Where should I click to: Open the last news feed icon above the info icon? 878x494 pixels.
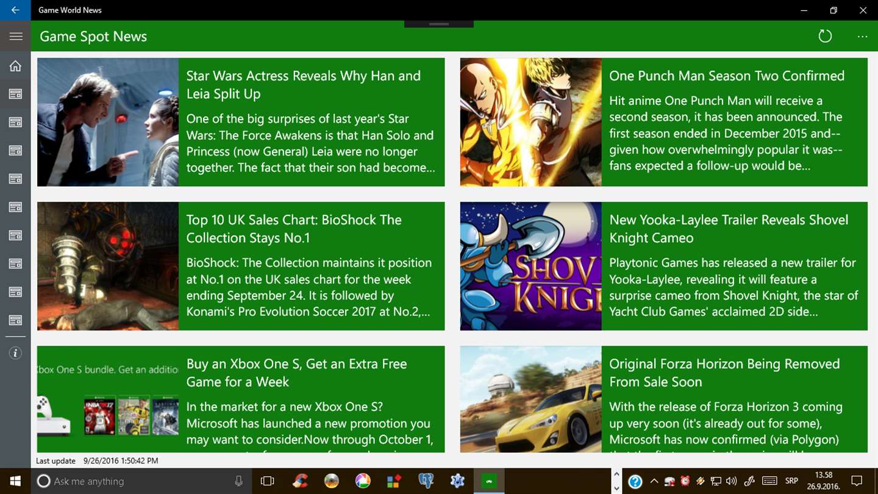tap(15, 320)
